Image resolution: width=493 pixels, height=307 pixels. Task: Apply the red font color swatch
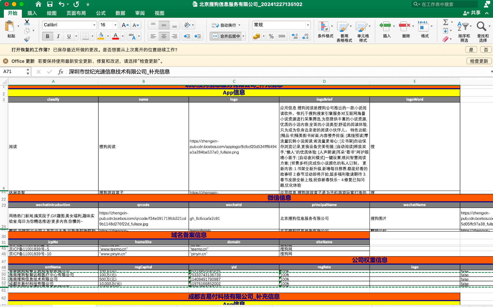pos(116,36)
